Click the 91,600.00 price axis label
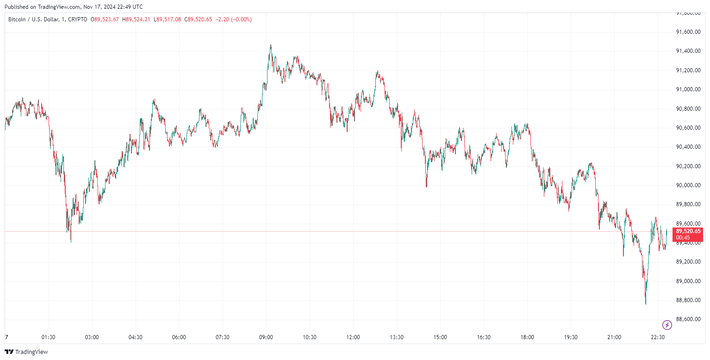This screenshot has height=360, width=710. [688, 32]
